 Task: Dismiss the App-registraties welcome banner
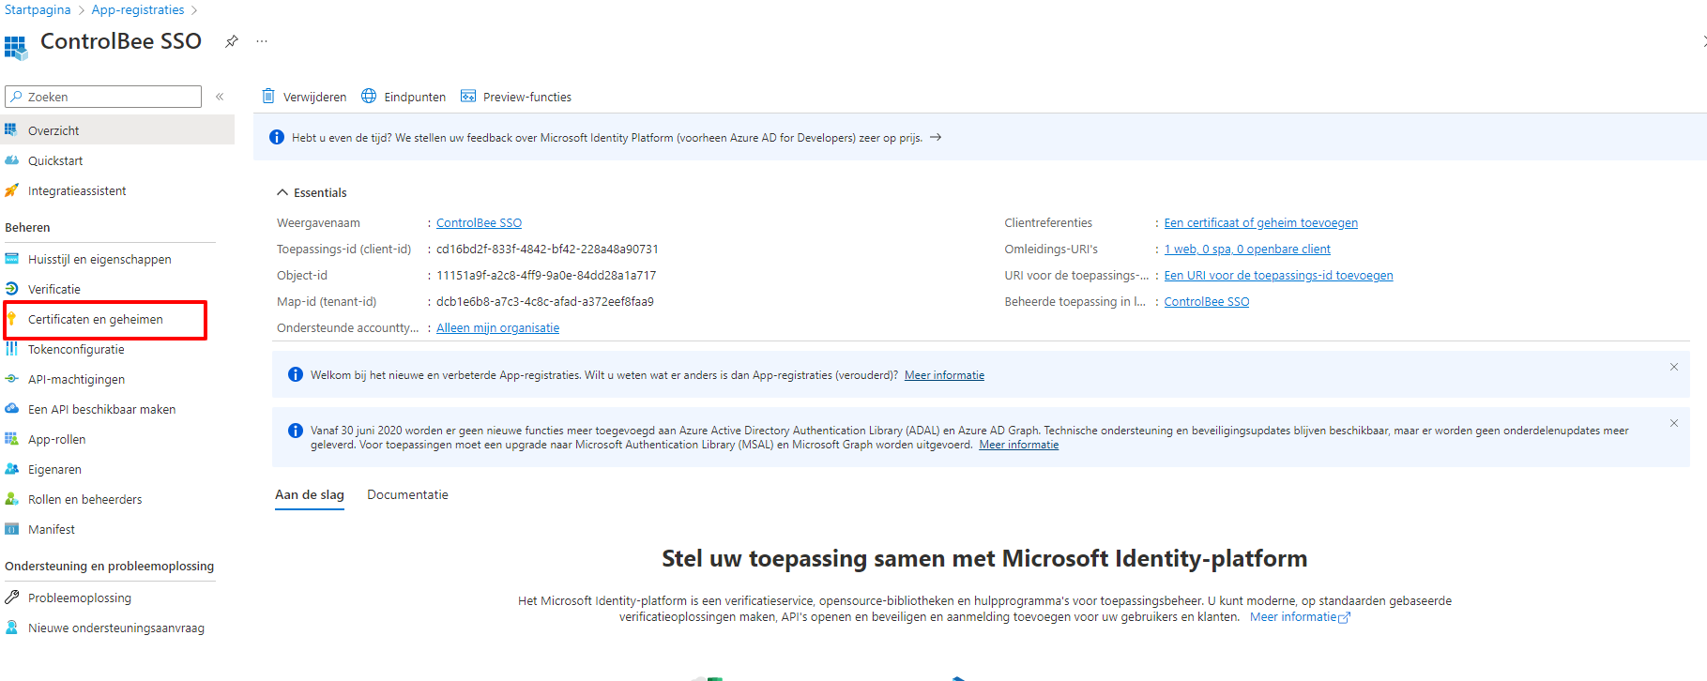tap(1673, 367)
